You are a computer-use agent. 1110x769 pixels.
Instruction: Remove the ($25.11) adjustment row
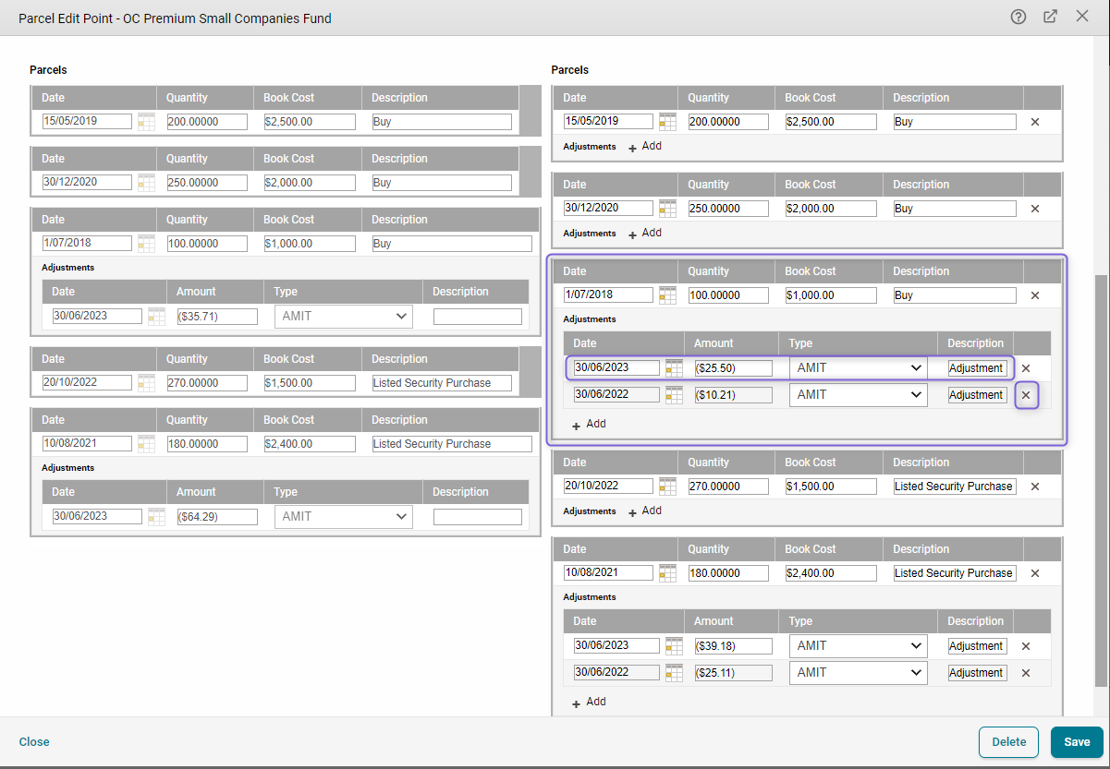pyautogui.click(x=1026, y=673)
